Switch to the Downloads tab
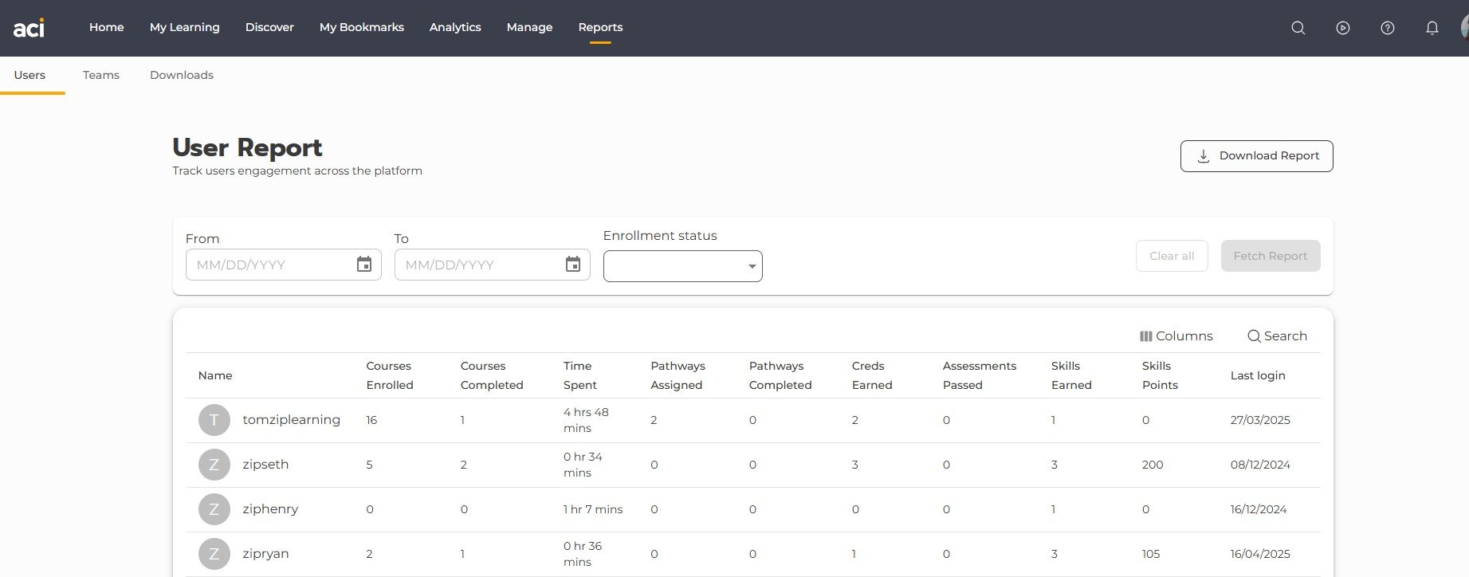Screen dimensions: 1469x577 pos(182,75)
